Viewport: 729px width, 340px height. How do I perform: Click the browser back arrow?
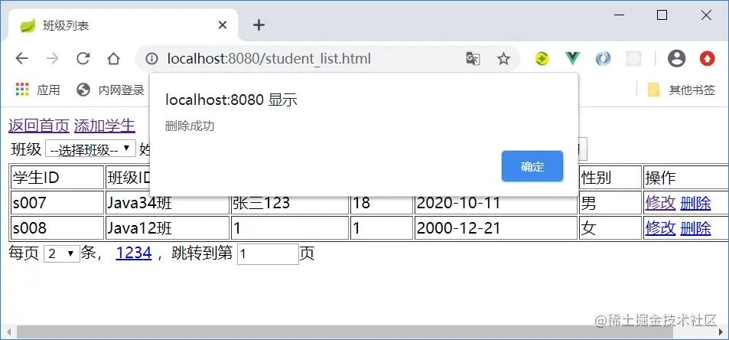pyautogui.click(x=22, y=59)
